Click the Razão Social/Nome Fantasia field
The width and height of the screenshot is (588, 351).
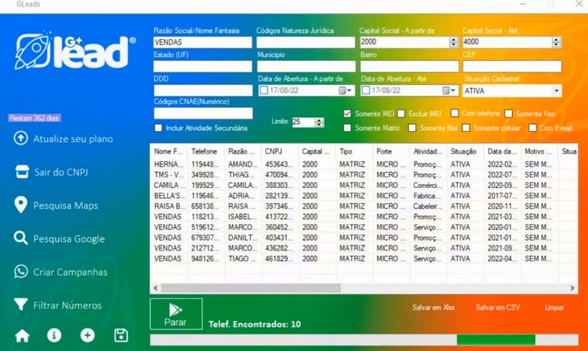[202, 42]
